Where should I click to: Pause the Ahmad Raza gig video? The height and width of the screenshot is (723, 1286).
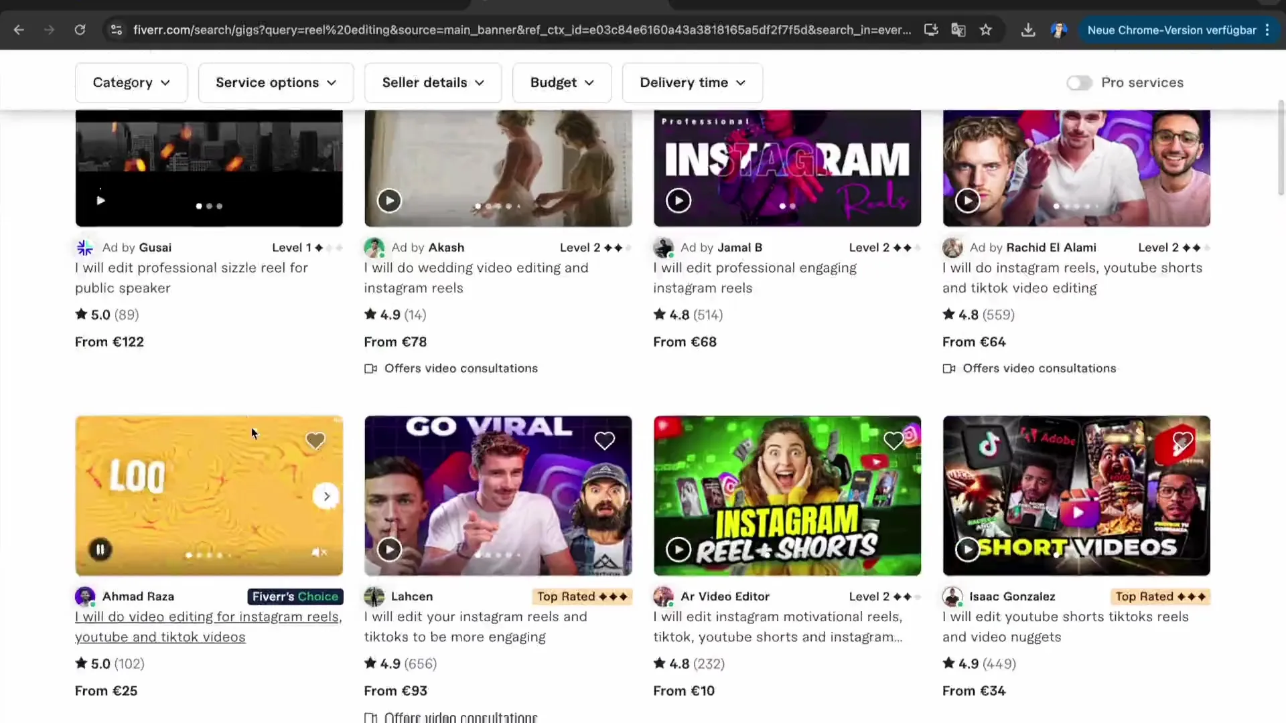coord(100,549)
